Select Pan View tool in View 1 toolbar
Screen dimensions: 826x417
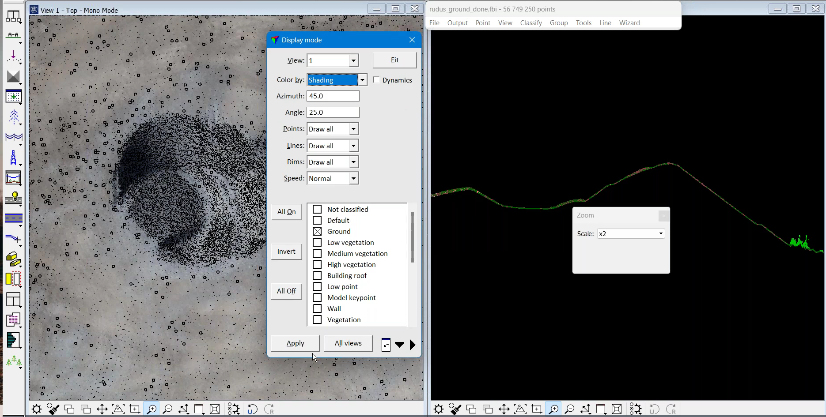pos(102,409)
